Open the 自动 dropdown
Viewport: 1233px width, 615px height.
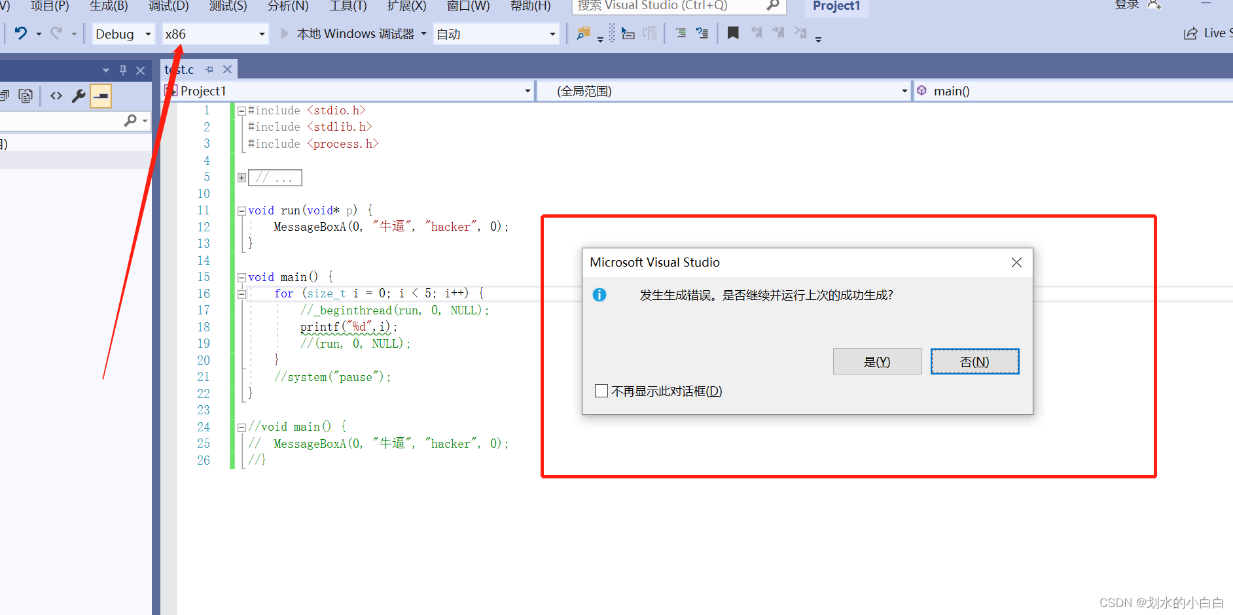click(496, 34)
